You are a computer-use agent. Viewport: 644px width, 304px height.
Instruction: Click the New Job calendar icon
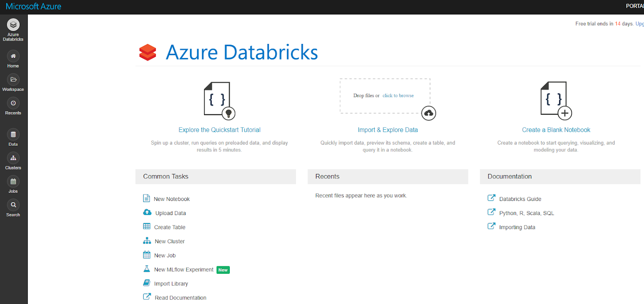point(147,254)
